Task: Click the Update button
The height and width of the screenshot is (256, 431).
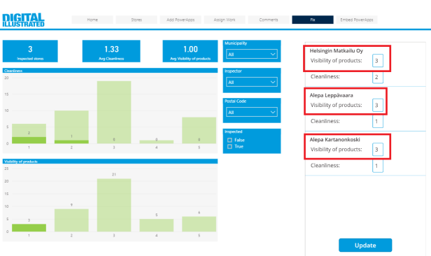Action: pyautogui.click(x=365, y=245)
